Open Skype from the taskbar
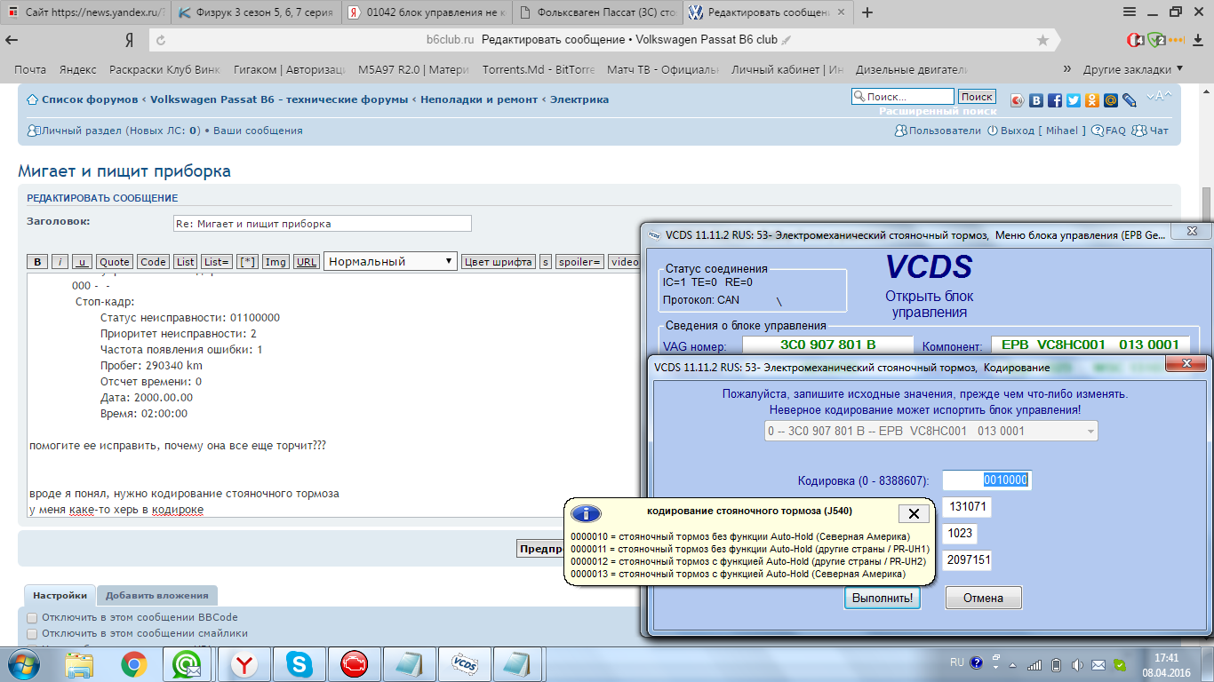 (300, 663)
